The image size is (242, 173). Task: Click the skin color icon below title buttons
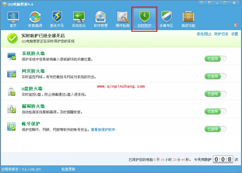[x=236, y=25]
